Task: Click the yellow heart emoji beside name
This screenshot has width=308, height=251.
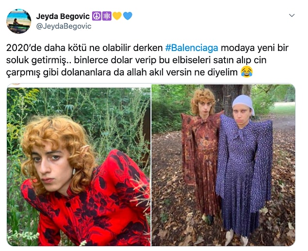Action: pyautogui.click(x=117, y=16)
